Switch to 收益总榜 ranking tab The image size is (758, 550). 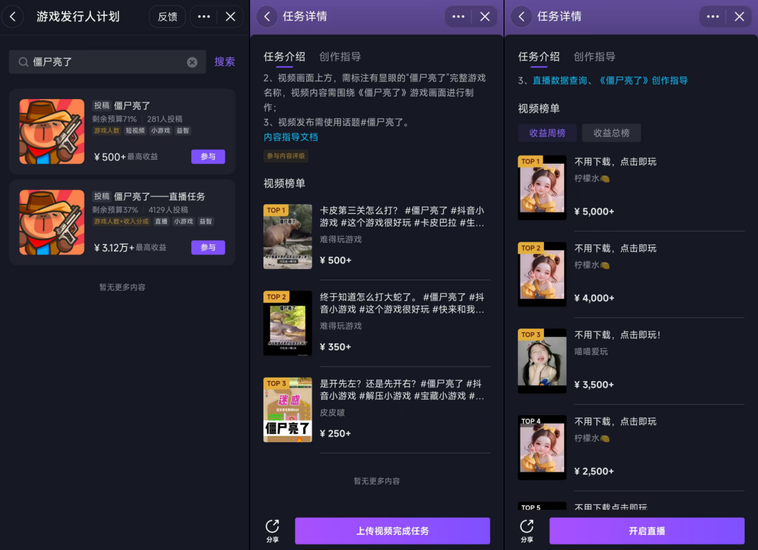611,133
